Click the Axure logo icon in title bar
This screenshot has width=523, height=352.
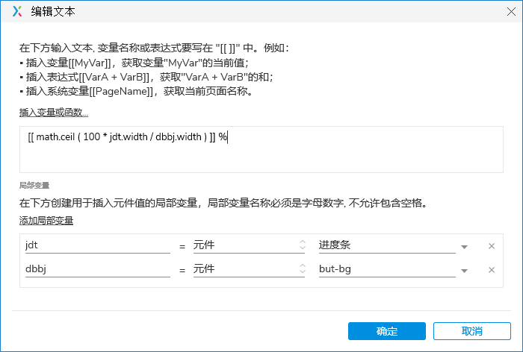tap(17, 11)
